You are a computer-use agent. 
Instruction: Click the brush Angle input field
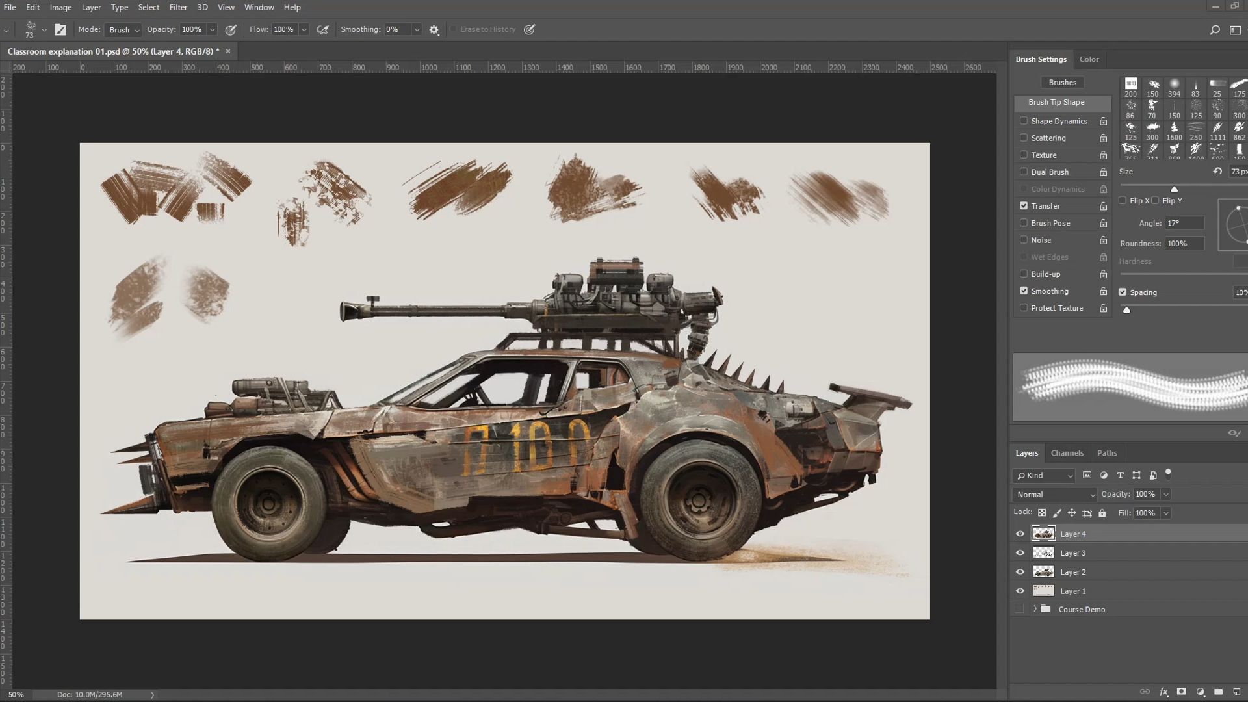click(x=1184, y=223)
